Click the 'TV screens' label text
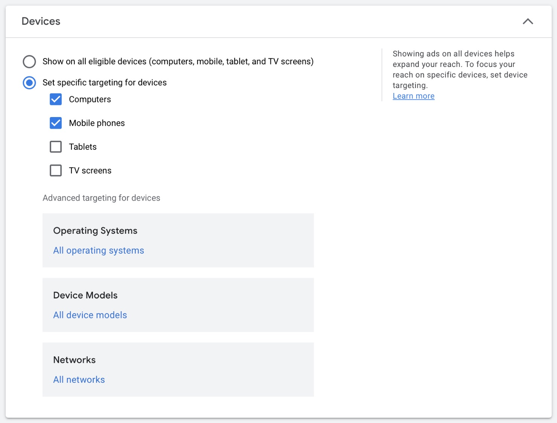The height and width of the screenshot is (423, 557). (x=90, y=170)
